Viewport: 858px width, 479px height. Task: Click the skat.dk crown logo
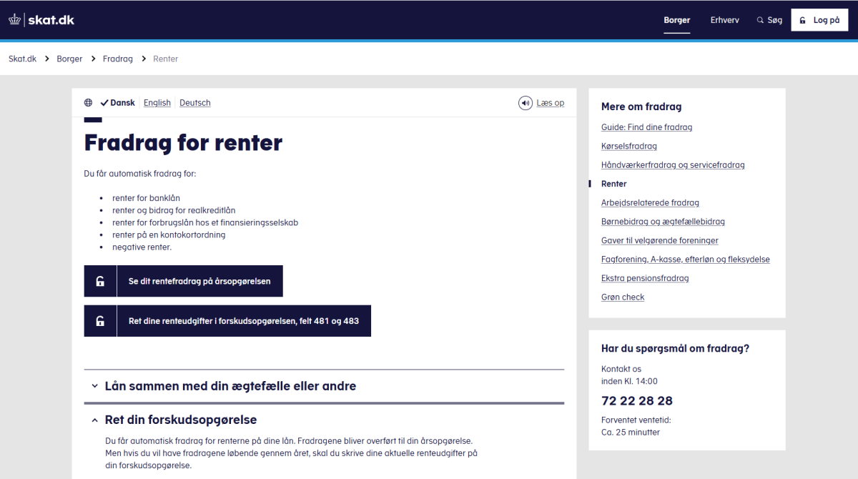(x=15, y=20)
